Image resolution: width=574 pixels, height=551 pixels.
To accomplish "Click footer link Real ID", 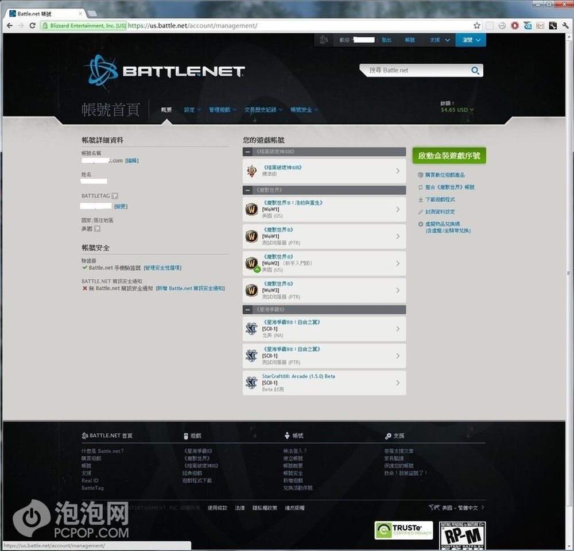I will [90, 481].
